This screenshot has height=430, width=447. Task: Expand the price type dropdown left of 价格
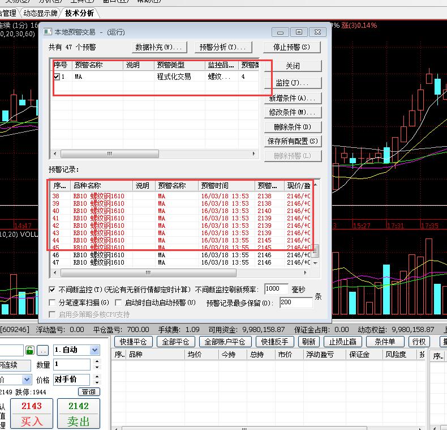(27, 380)
